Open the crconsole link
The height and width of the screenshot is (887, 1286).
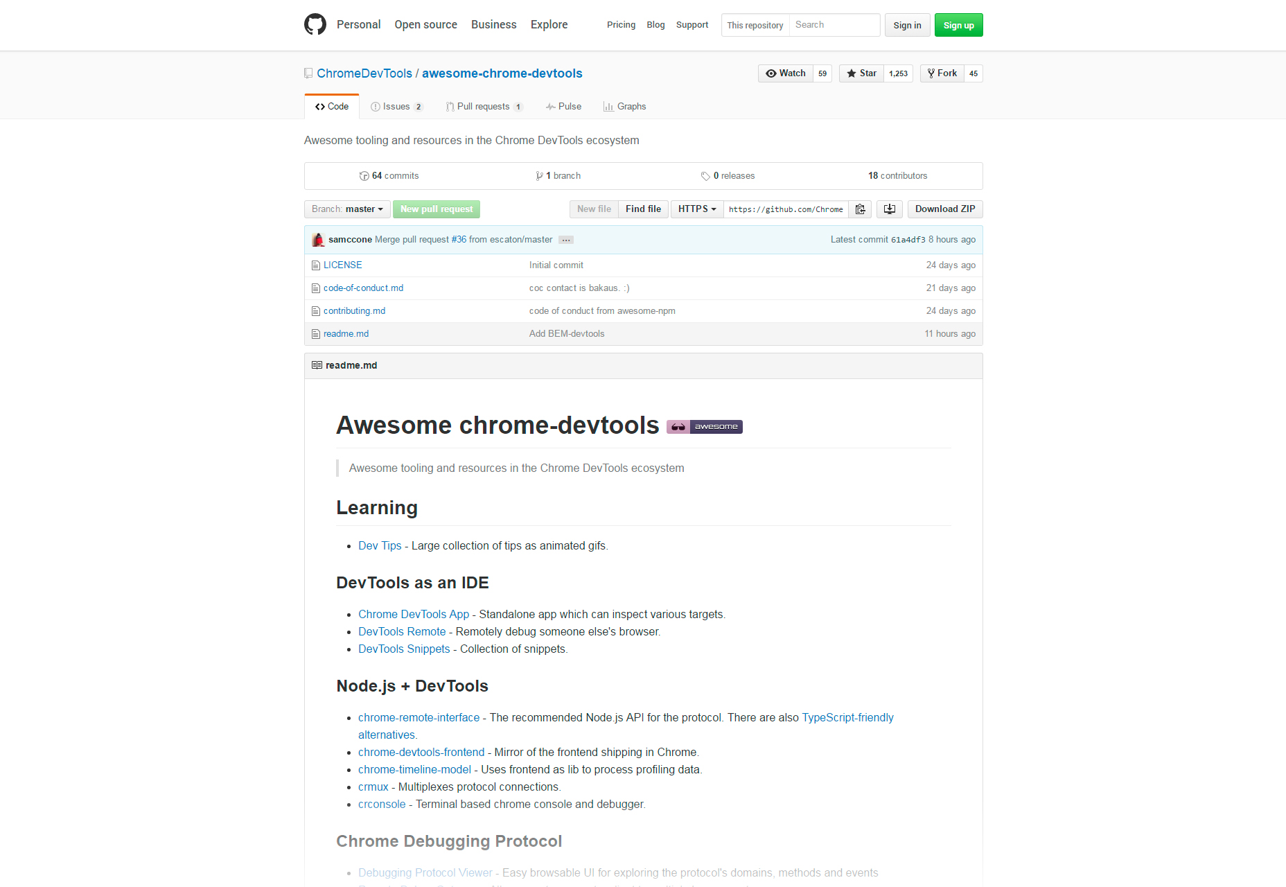382,805
